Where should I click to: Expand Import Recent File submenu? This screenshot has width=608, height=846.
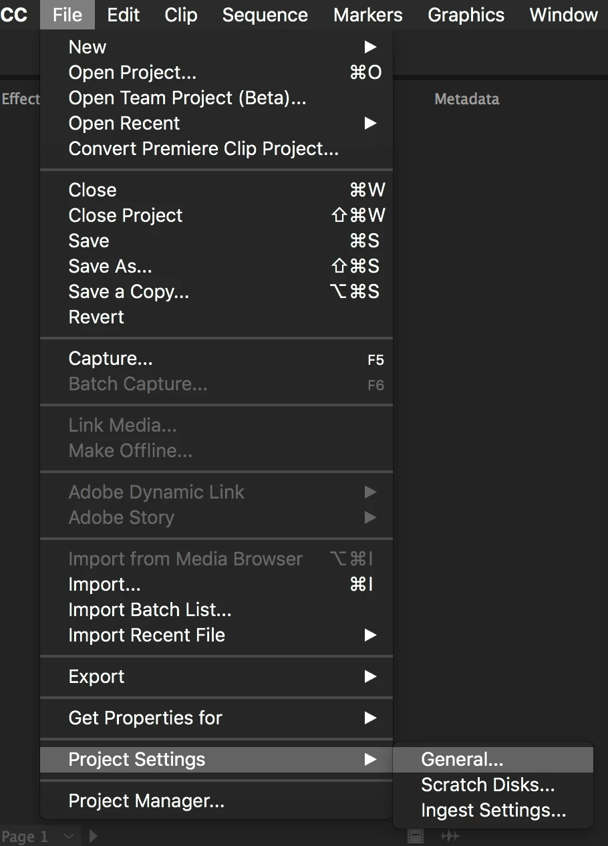tap(216, 635)
